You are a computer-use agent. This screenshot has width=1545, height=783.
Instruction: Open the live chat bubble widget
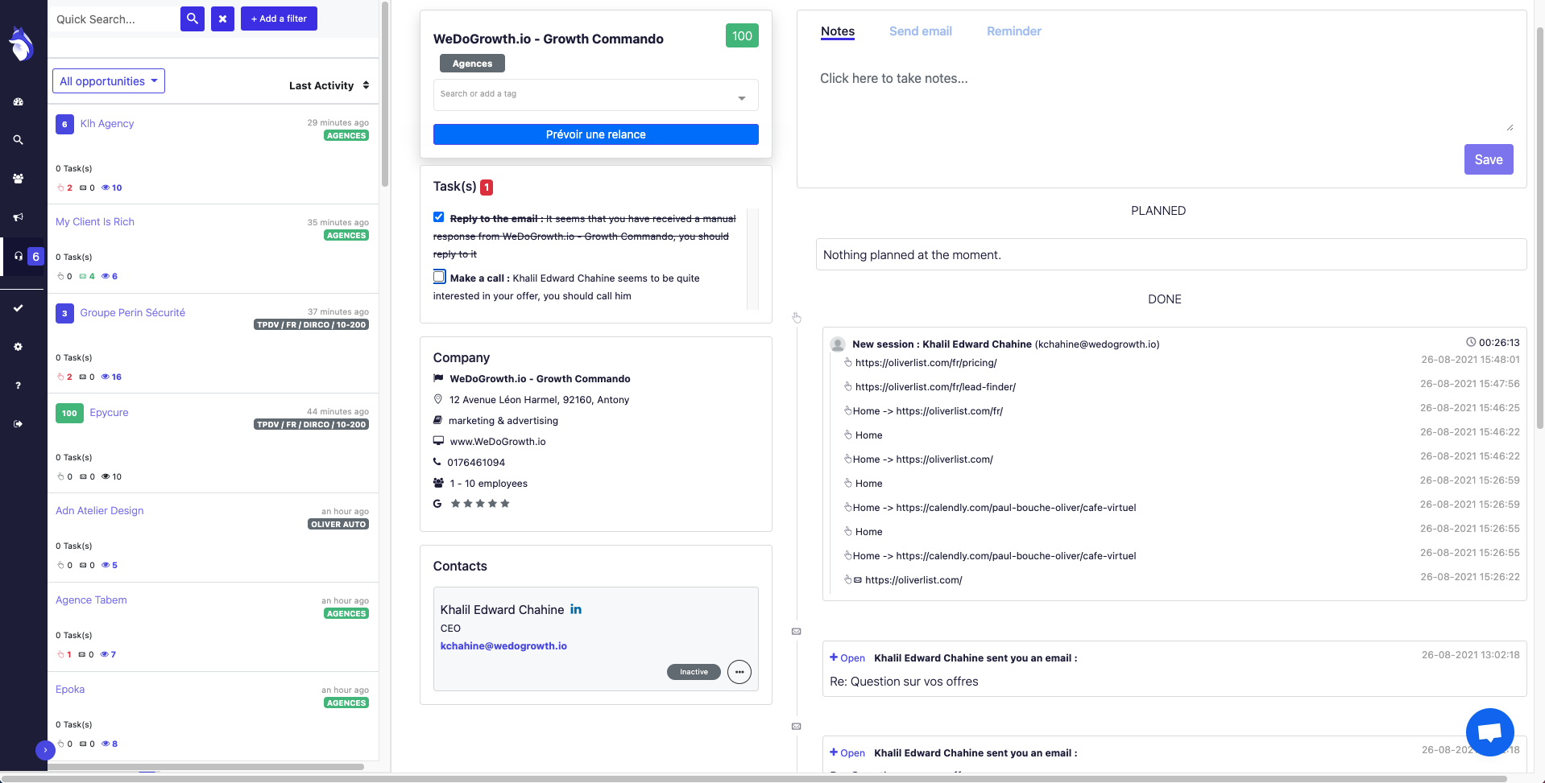[1489, 731]
